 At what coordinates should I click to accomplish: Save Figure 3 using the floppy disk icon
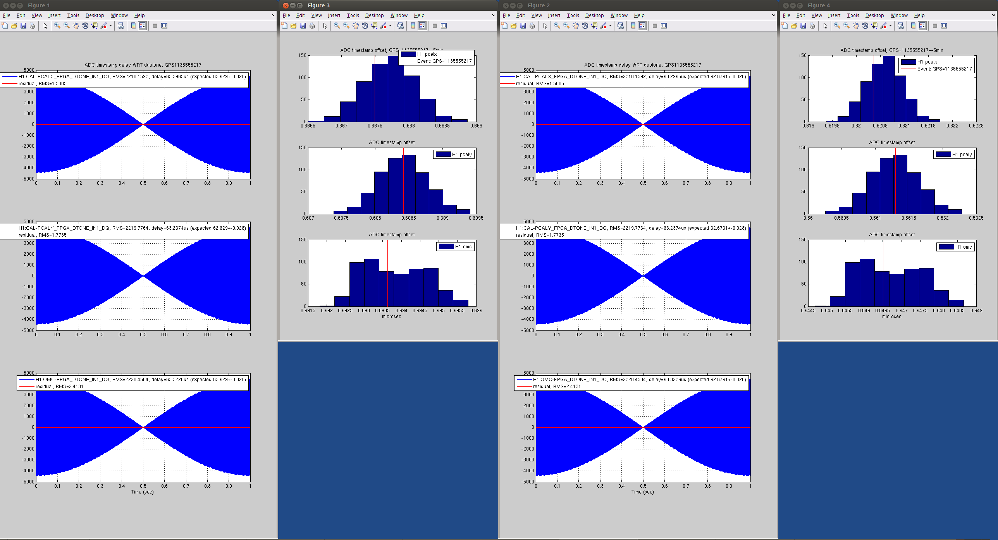pos(303,26)
